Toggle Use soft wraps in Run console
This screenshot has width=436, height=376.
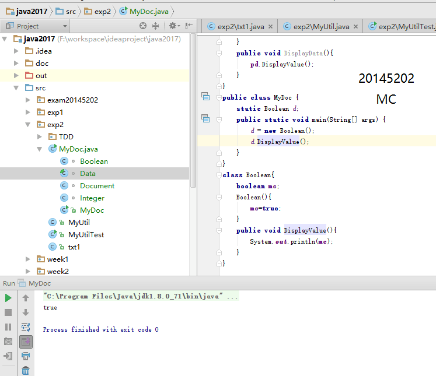tap(26, 327)
